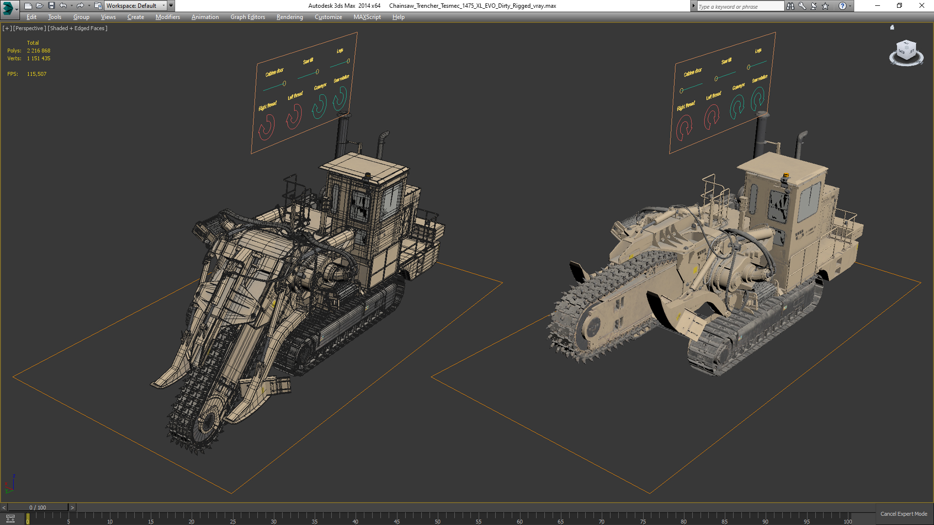Screen dimensions: 934x525
Task: Click the Project Folder icon
Action: tap(98, 6)
